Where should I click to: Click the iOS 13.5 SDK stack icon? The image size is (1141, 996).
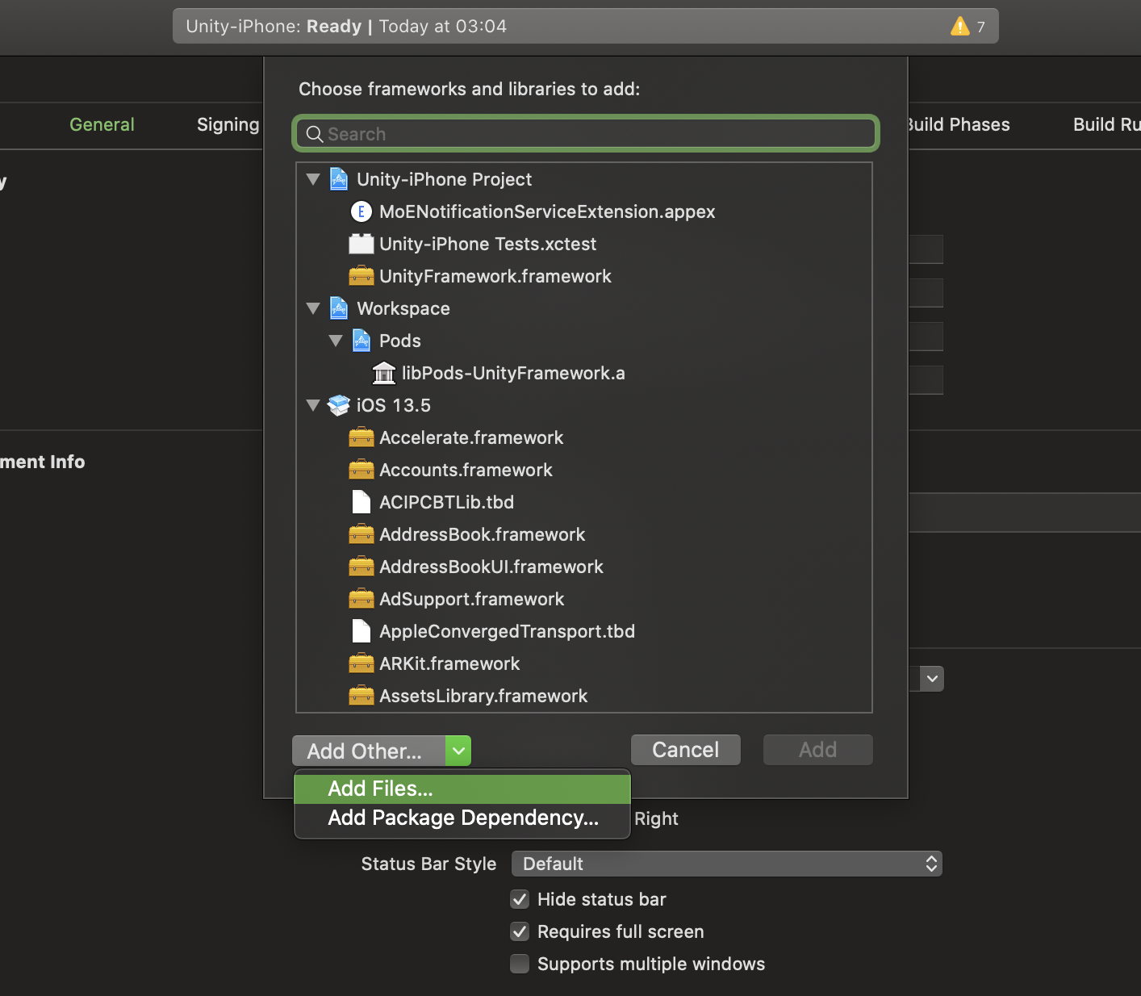tap(339, 405)
